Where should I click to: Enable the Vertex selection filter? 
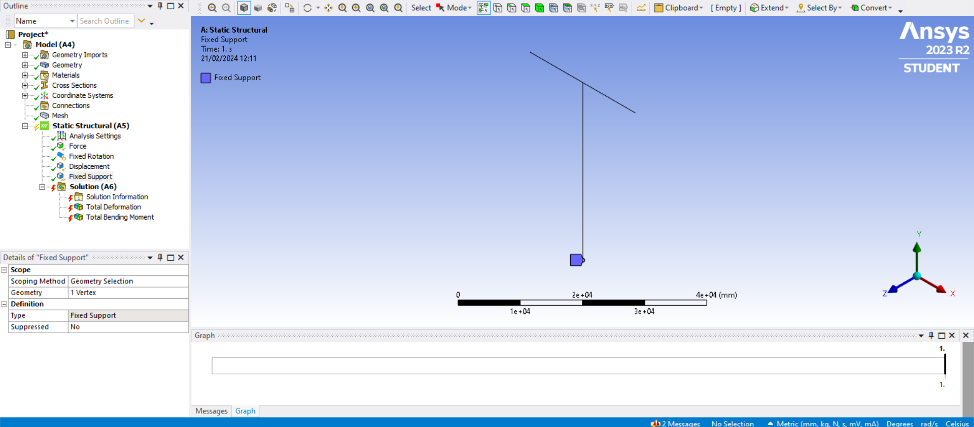pos(498,8)
